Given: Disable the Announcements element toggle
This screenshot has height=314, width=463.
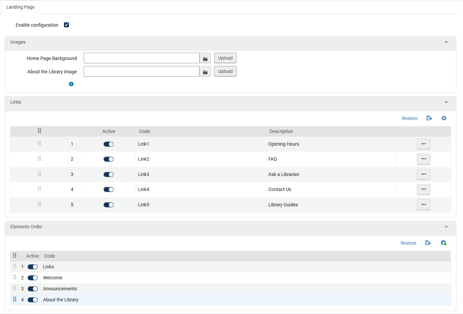Looking at the screenshot, I should click(x=33, y=289).
